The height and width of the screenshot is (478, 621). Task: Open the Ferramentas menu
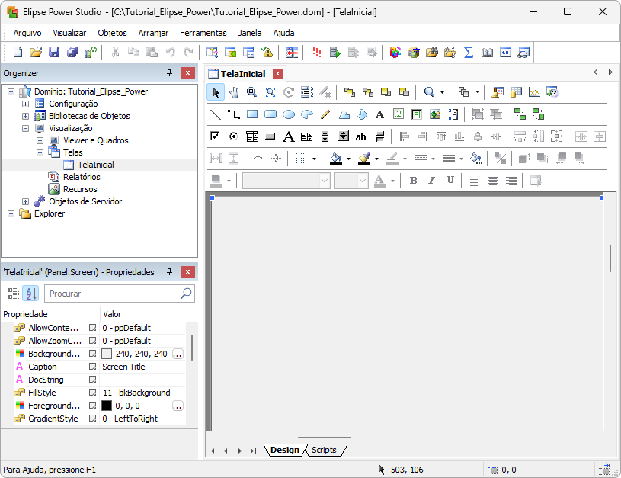click(203, 33)
